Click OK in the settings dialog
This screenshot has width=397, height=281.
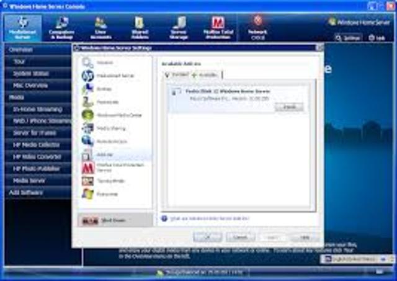pos(208,237)
